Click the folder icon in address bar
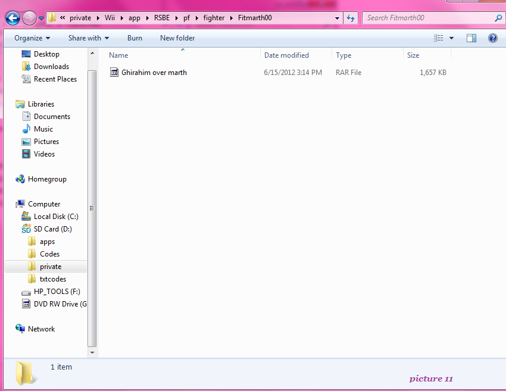This screenshot has height=391, width=506. coord(52,17)
